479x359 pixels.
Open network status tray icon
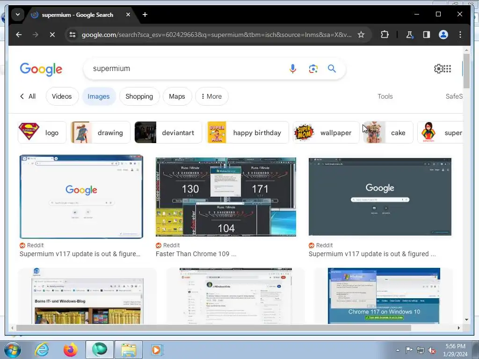[x=421, y=350]
